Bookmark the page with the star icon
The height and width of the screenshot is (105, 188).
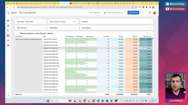coord(136,7)
